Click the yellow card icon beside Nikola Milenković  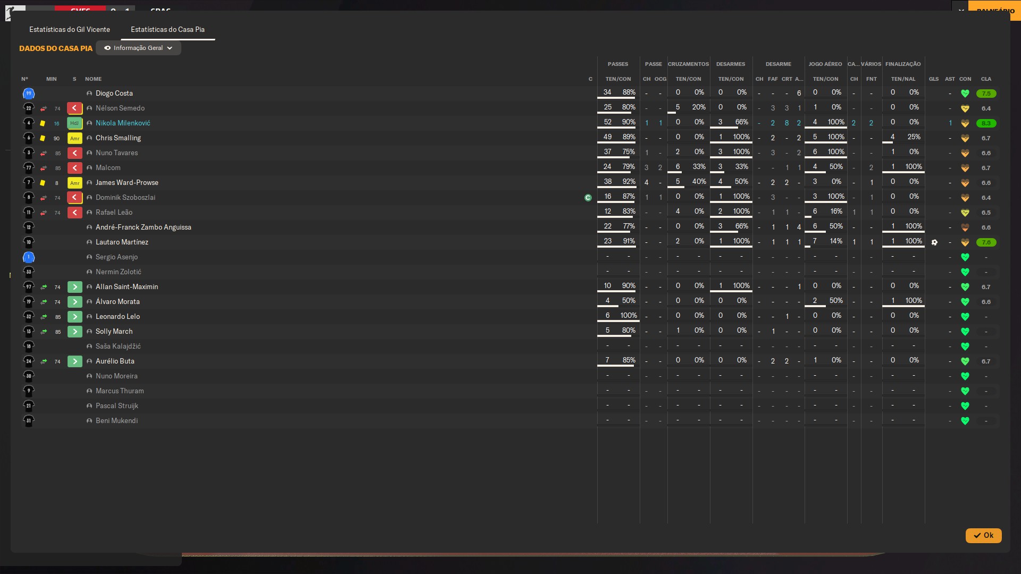(43, 123)
